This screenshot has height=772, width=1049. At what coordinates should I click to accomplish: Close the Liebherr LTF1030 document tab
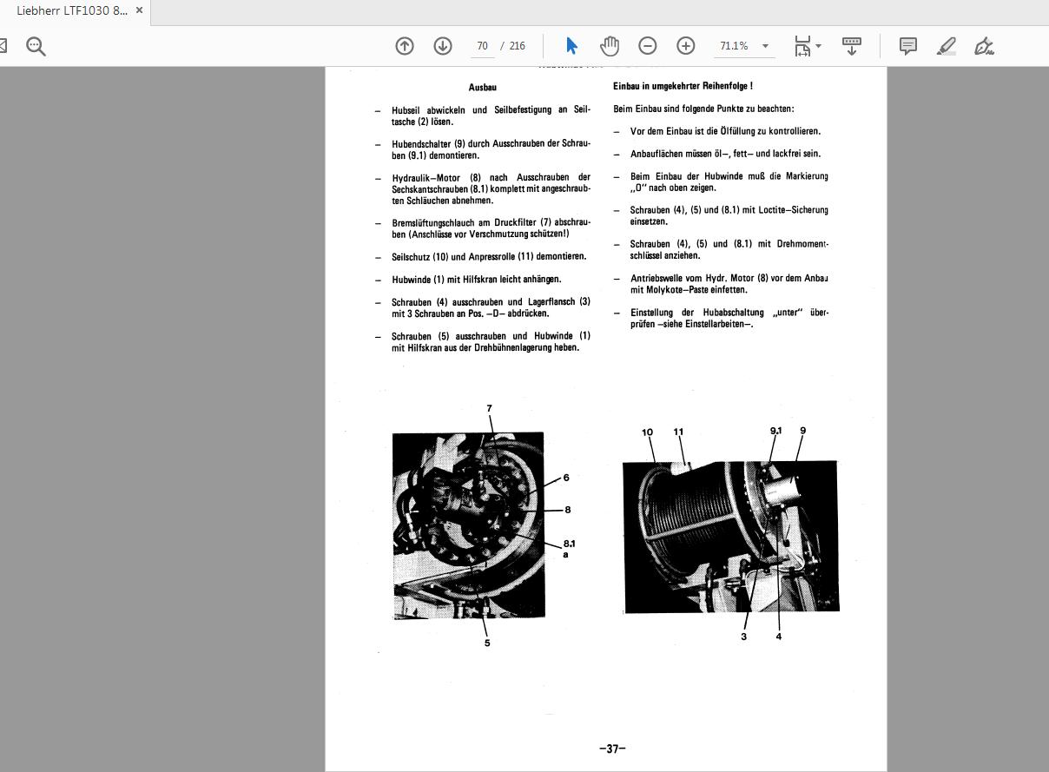[139, 10]
